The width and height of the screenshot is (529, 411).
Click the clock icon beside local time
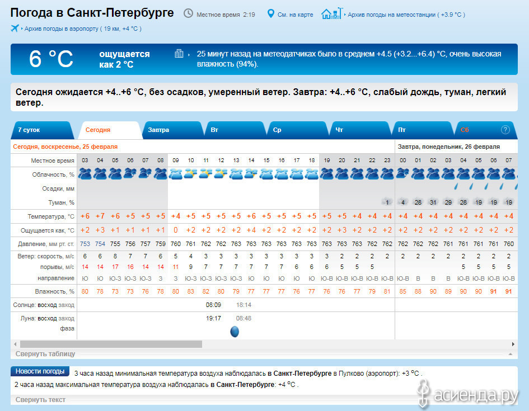coord(188,13)
